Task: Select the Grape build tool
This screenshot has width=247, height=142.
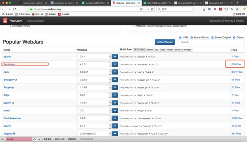Action: pos(162,50)
